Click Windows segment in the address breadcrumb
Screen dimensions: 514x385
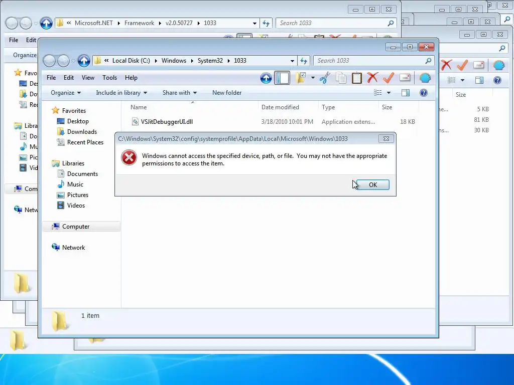coord(174,61)
